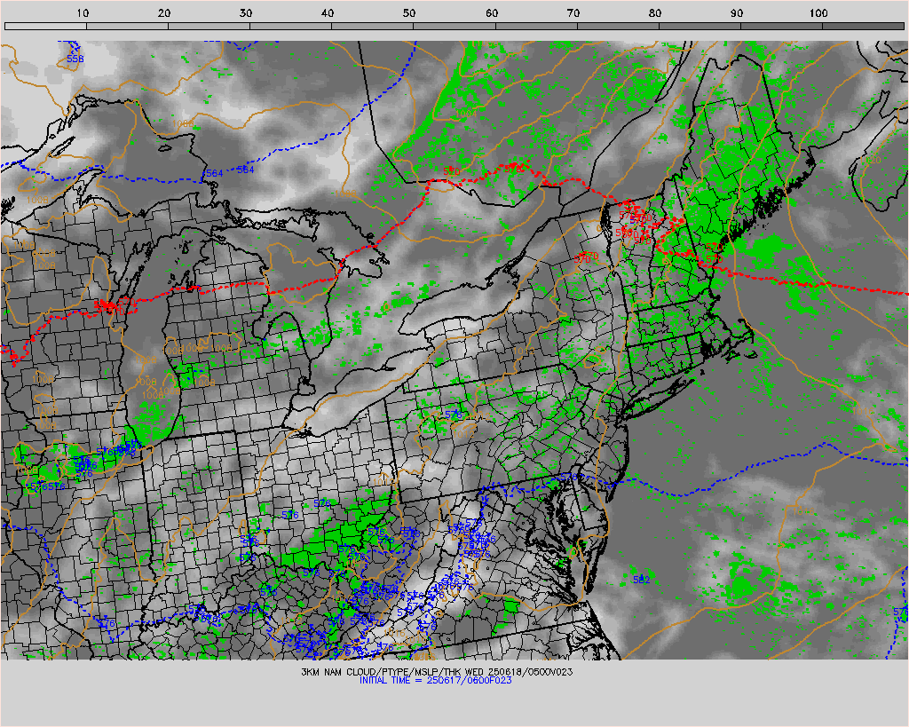Click the orange 1020 pressure contour label
This screenshot has width=909, height=727.
pyautogui.click(x=870, y=160)
